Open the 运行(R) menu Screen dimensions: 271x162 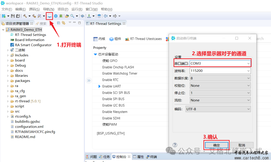[x=77, y=9]
